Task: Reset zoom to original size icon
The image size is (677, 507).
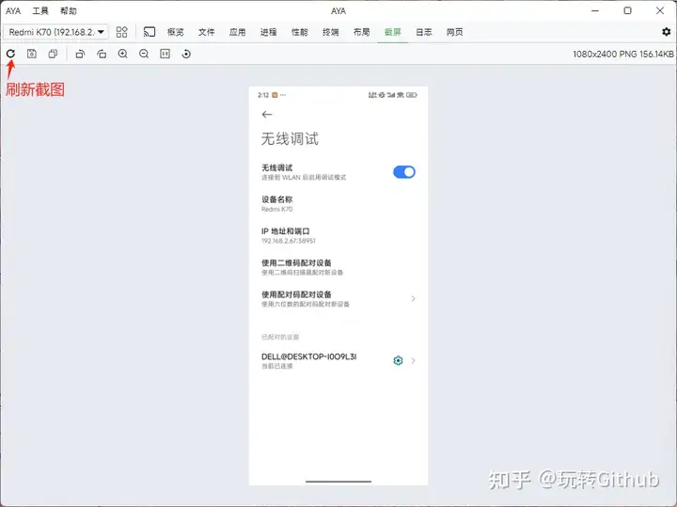Action: point(165,54)
